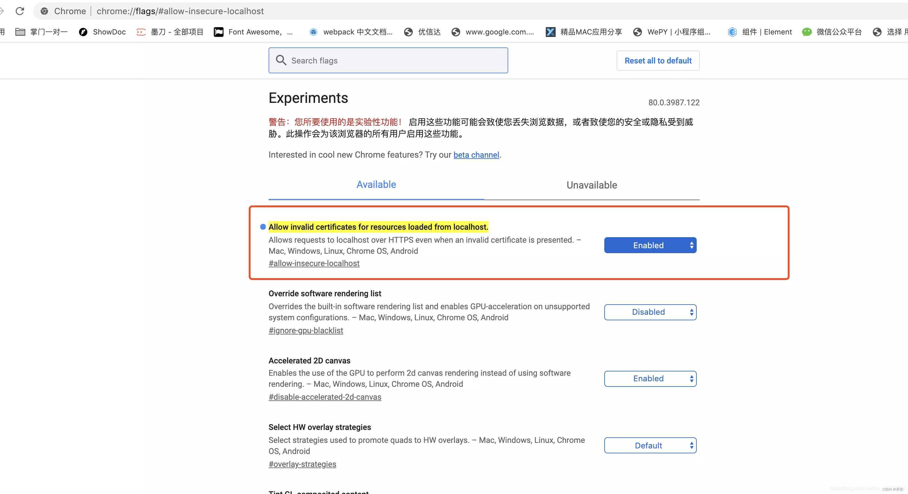Switch to the Unavailable tab
Image resolution: width=908 pixels, height=494 pixels.
(591, 184)
